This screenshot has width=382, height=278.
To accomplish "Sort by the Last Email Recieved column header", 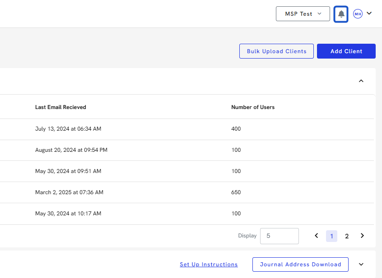I will 61,107.
